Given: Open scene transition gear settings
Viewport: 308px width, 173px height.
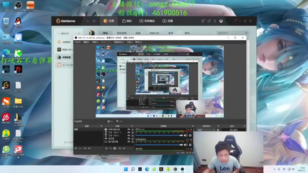Looking at the screenshot, I should pyautogui.click(x=218, y=130).
